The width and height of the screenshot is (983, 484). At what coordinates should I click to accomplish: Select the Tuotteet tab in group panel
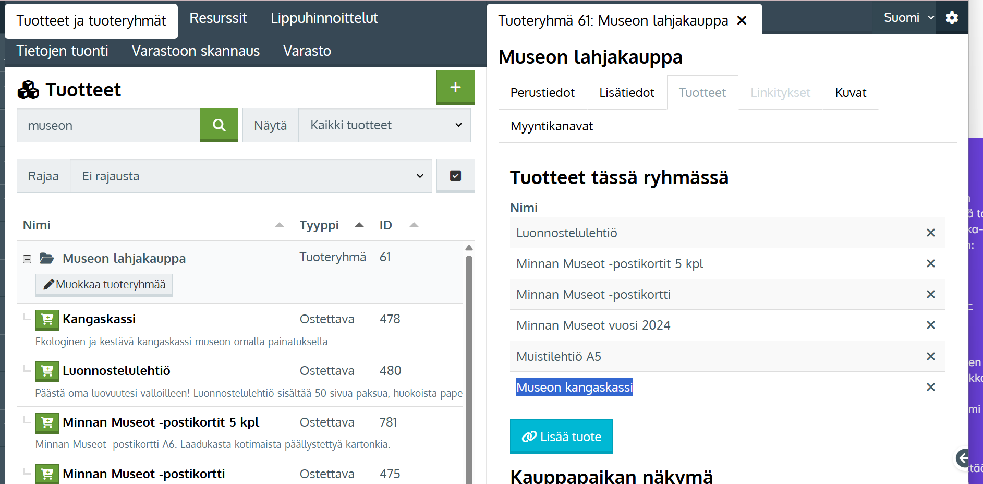702,92
